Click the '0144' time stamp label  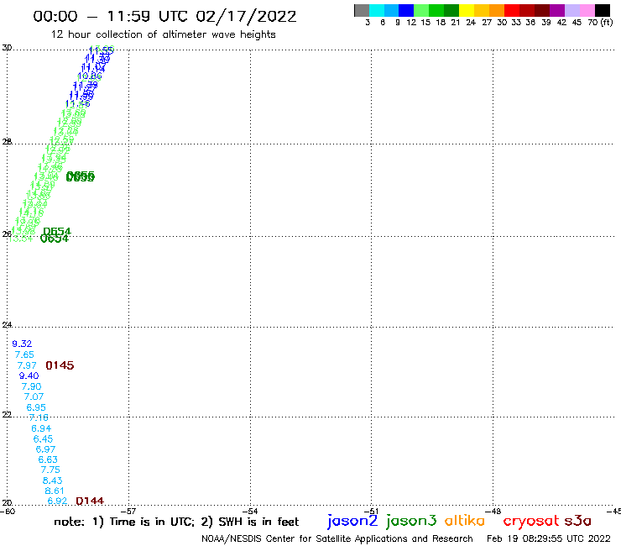[x=90, y=501]
